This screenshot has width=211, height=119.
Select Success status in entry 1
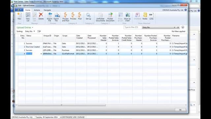point(29,43)
